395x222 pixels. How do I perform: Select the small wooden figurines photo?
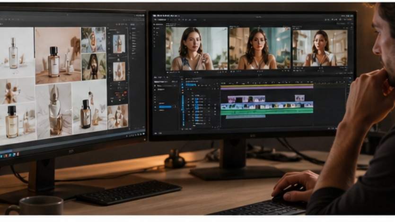tap(17, 91)
